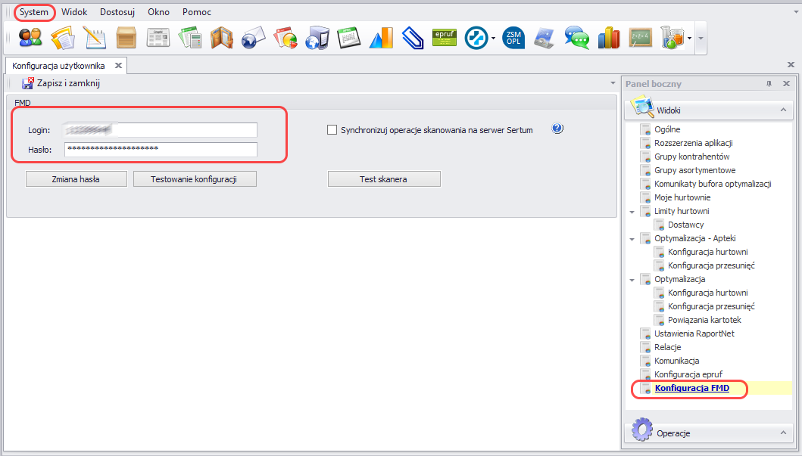Viewport: 802px width, 456px height.
Task: Expand the Operacje panel section
Action: tap(782, 433)
